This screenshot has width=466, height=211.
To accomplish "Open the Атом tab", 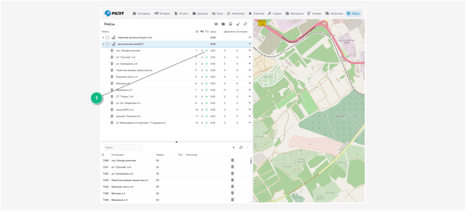I will point(217,13).
